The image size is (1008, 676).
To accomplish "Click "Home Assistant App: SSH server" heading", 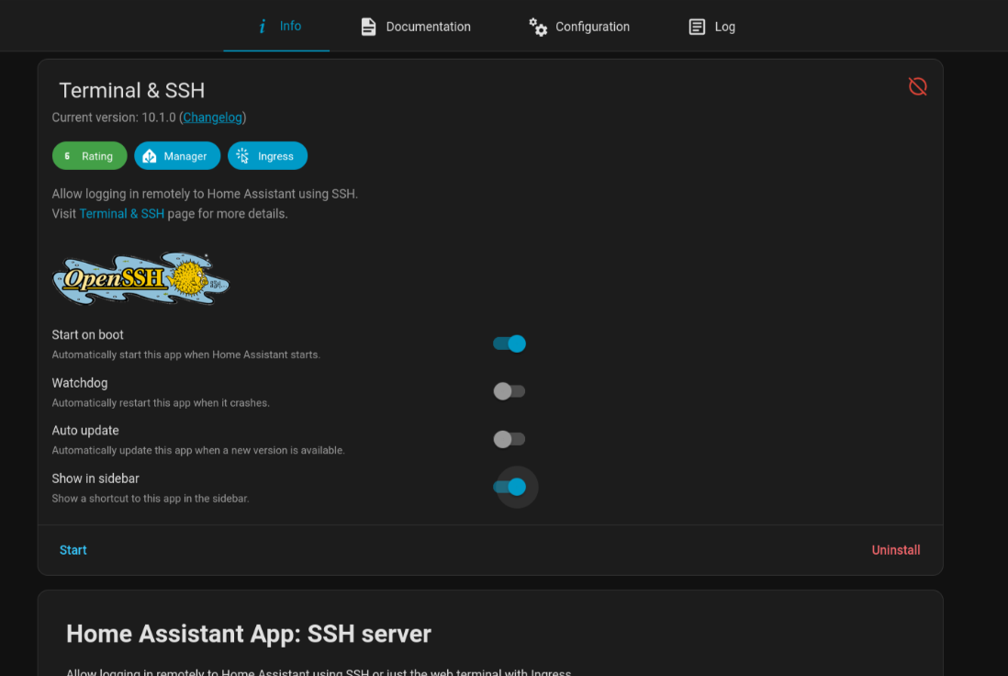I will [x=249, y=634].
